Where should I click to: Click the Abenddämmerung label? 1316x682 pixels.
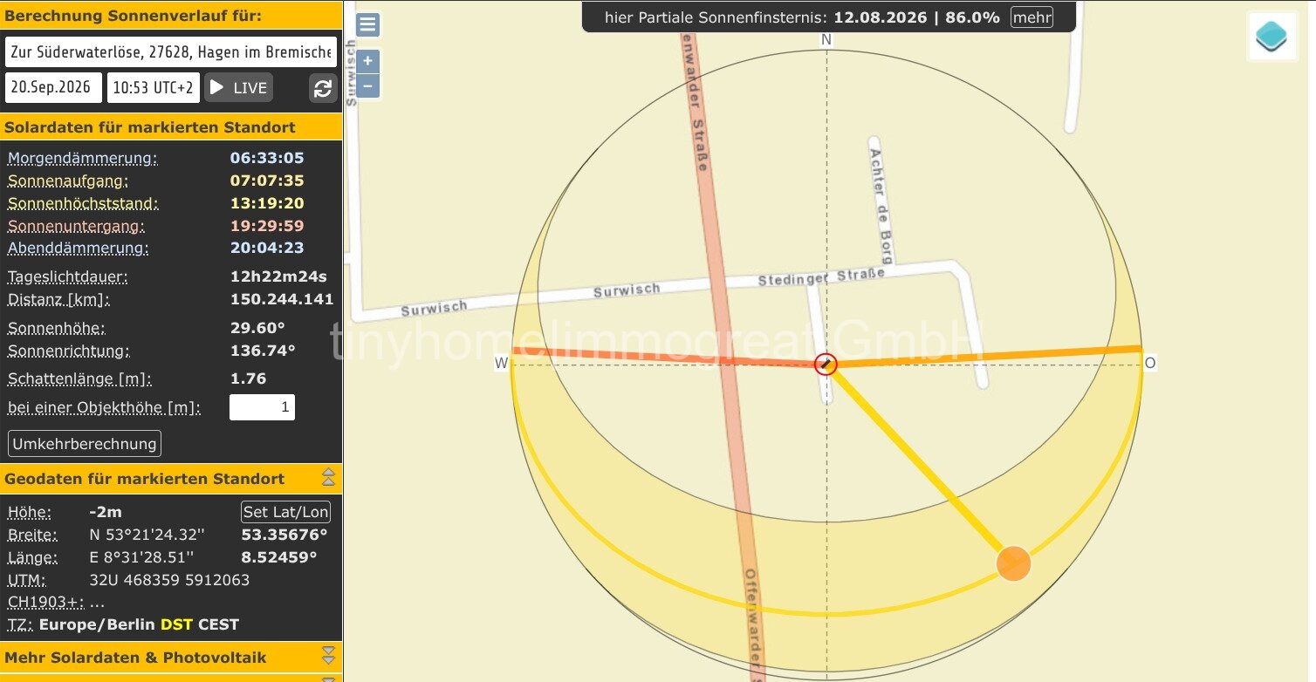click(79, 248)
